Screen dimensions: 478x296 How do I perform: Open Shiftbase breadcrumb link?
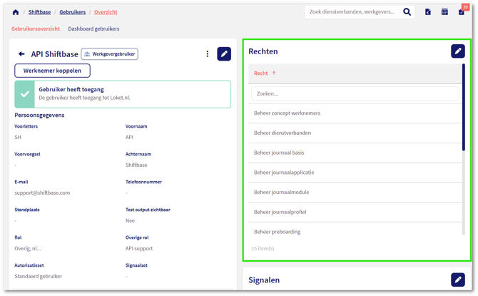coord(39,12)
